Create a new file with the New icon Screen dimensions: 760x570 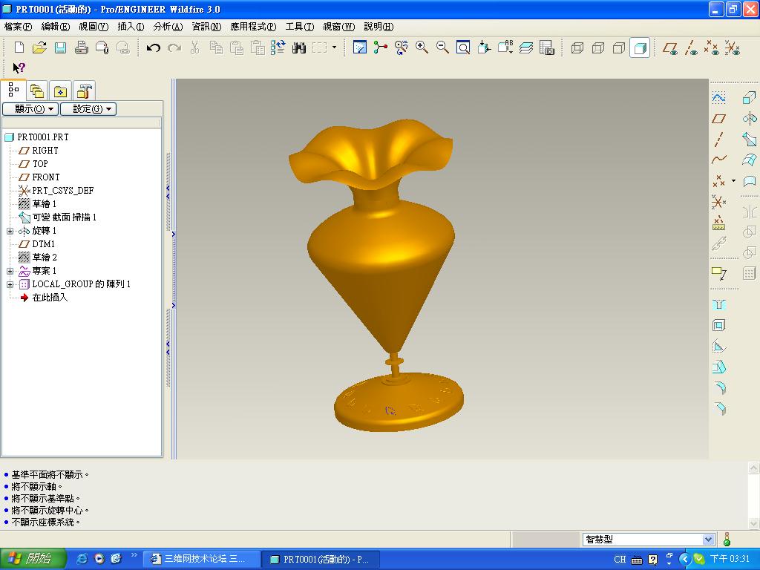(19, 47)
